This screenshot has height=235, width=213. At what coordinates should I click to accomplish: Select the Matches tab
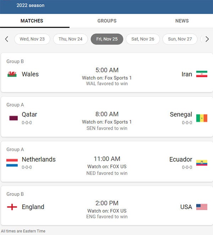tap(32, 21)
